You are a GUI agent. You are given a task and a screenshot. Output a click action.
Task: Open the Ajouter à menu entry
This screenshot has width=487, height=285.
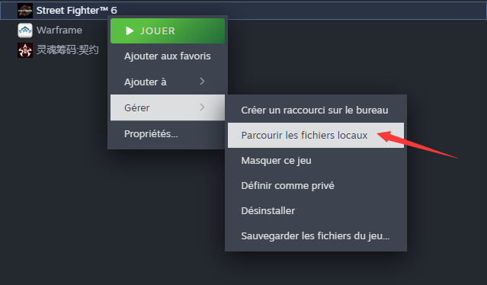coord(168,82)
